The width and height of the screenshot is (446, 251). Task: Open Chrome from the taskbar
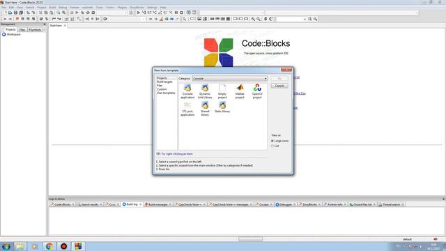pos(49,246)
